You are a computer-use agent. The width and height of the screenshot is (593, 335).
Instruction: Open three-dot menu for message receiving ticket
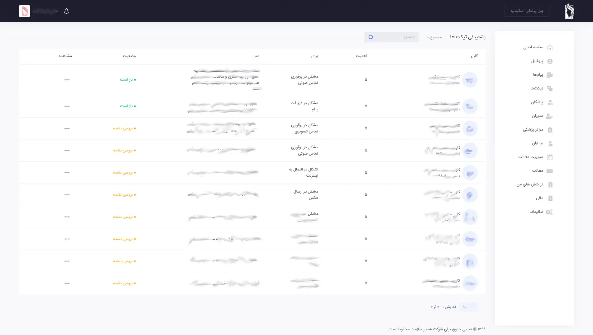(x=67, y=106)
